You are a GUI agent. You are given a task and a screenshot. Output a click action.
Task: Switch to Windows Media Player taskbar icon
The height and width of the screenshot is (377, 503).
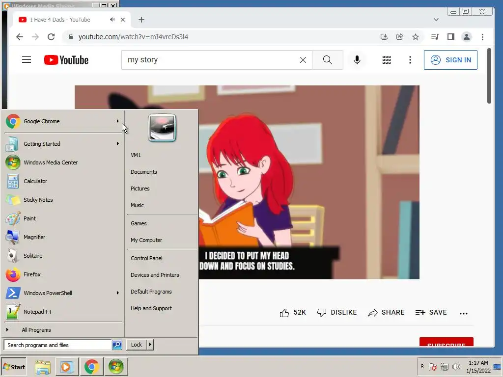pos(67,367)
